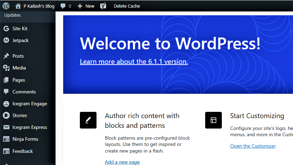Open P Kailash's Blog site link
The height and width of the screenshot is (165, 293).
39,6
